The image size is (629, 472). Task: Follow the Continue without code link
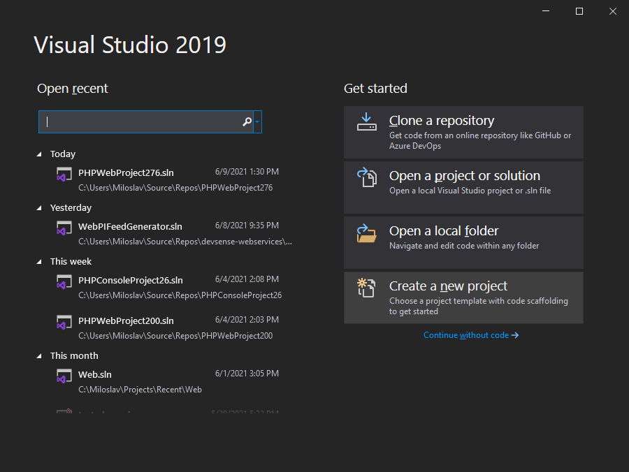pos(471,335)
